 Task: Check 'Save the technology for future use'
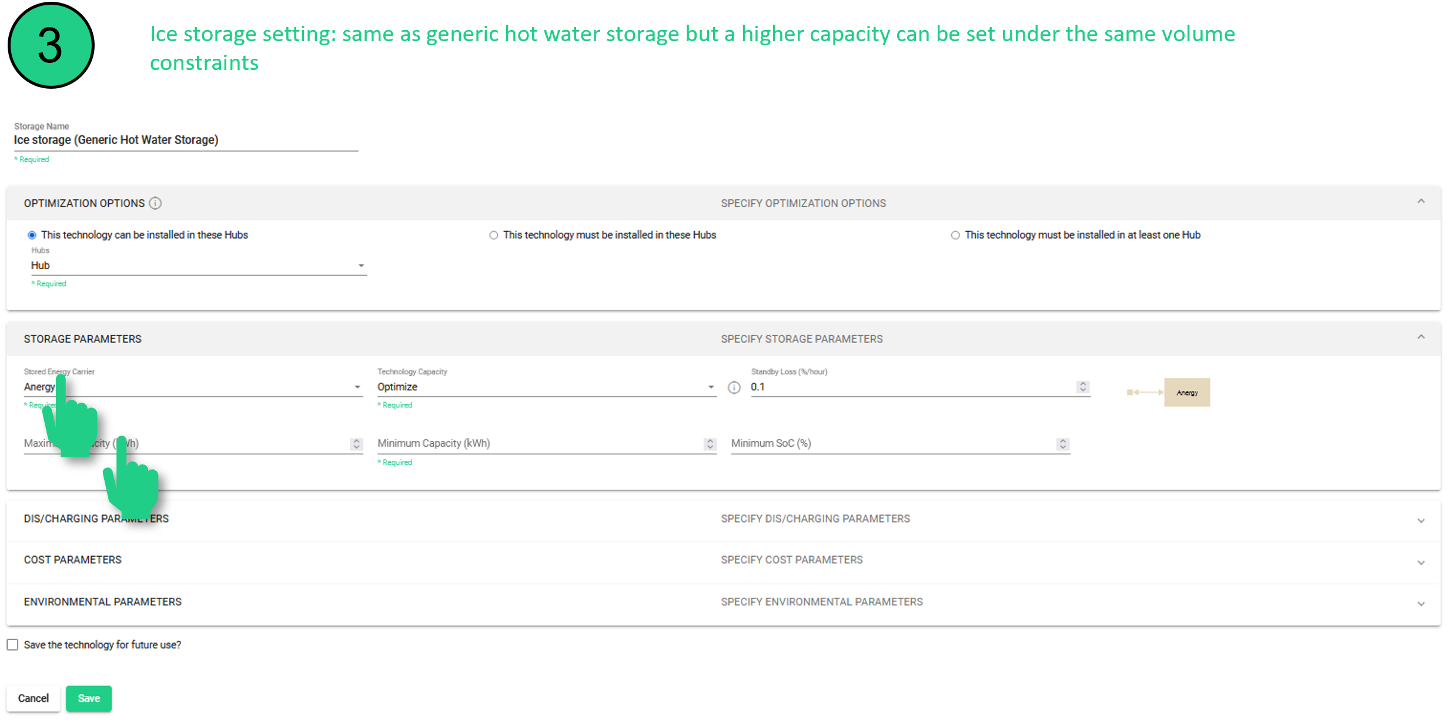[12, 645]
